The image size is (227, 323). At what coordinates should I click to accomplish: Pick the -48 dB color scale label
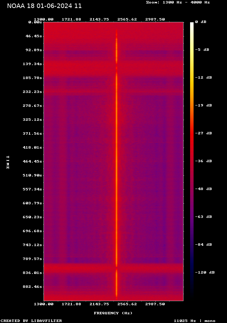point(203,189)
